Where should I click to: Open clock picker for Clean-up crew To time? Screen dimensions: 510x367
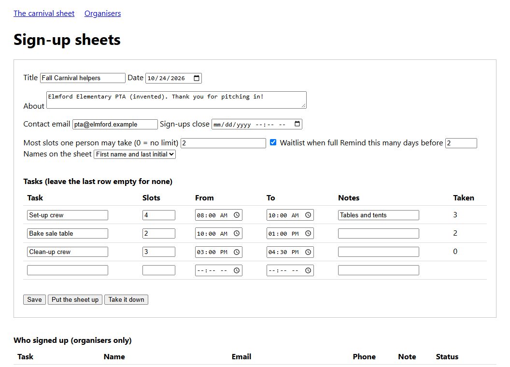tap(308, 252)
